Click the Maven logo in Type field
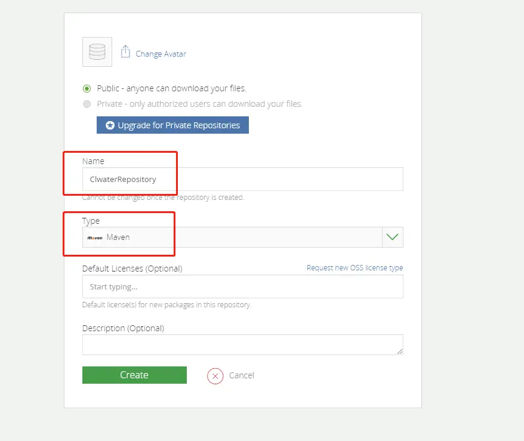The image size is (524, 441). click(x=95, y=238)
